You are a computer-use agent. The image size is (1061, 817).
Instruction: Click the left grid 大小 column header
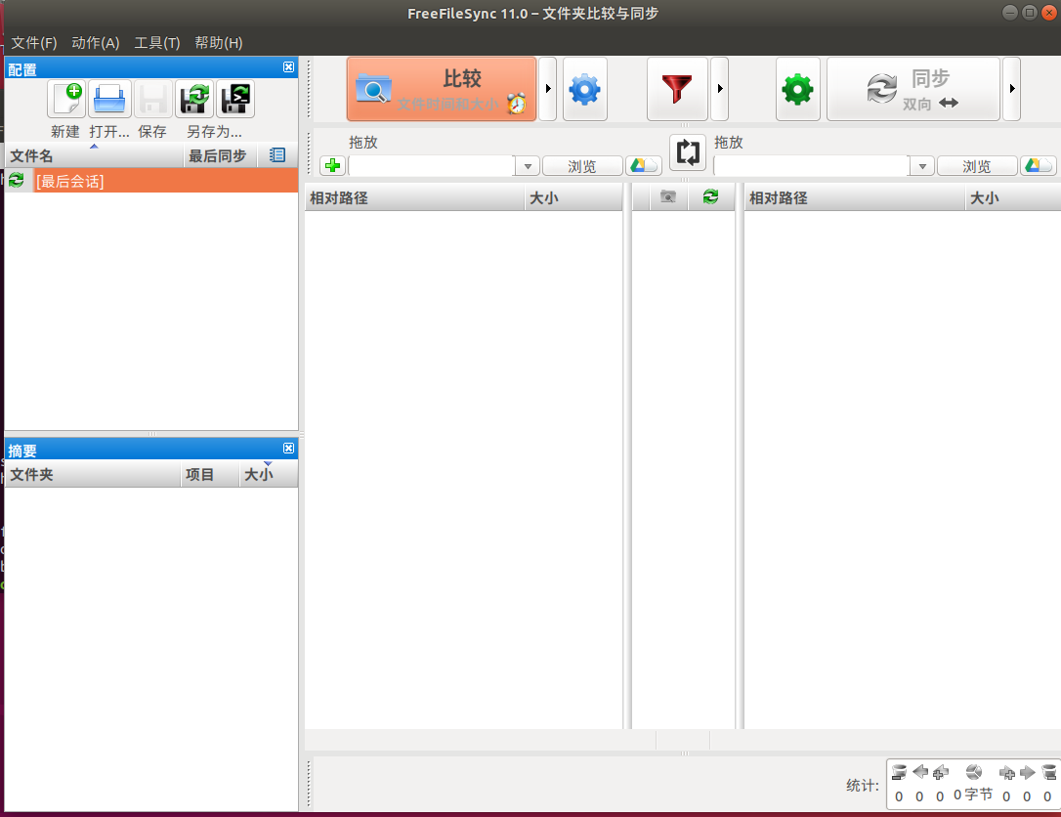[573, 197]
